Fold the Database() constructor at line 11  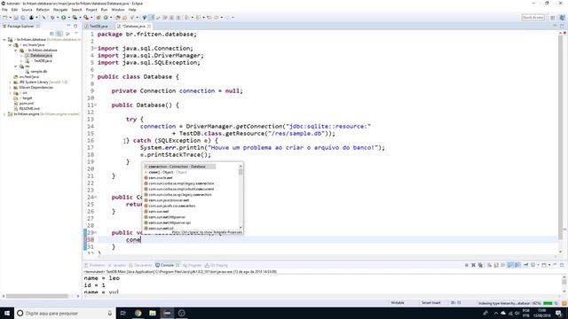(96, 105)
